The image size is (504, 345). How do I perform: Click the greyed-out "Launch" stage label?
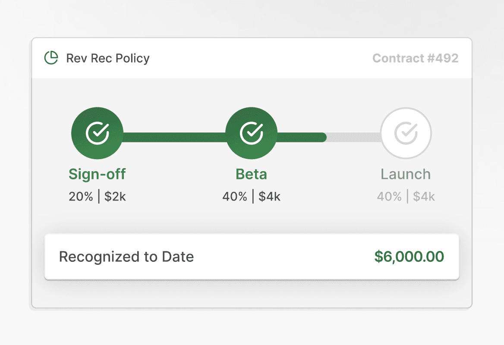click(406, 174)
